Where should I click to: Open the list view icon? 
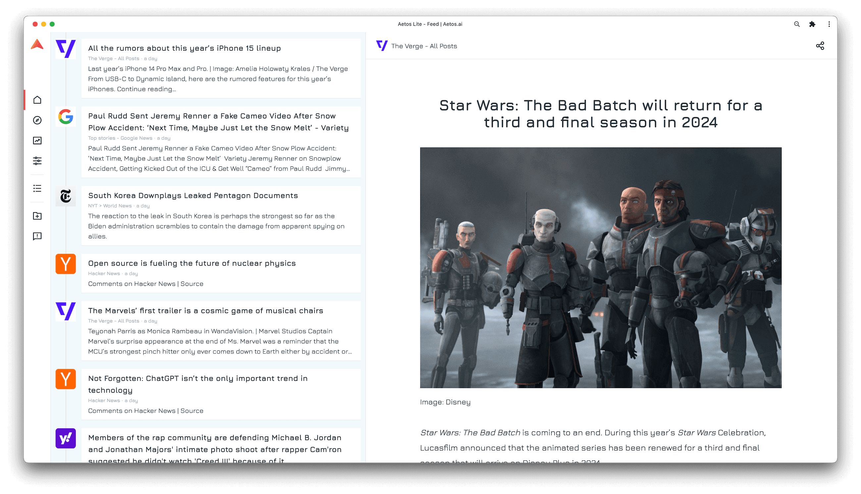37,189
